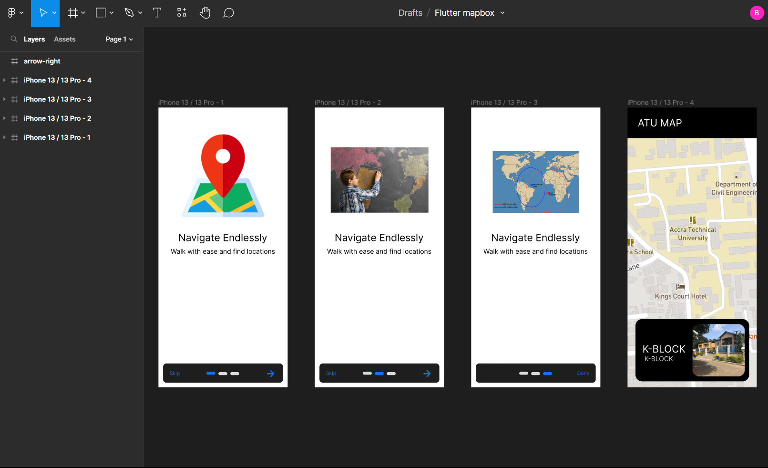Viewport: 768px width, 468px height.
Task: Select canvas frame label iPhone 13 Pro - 1
Action: pyautogui.click(x=191, y=103)
